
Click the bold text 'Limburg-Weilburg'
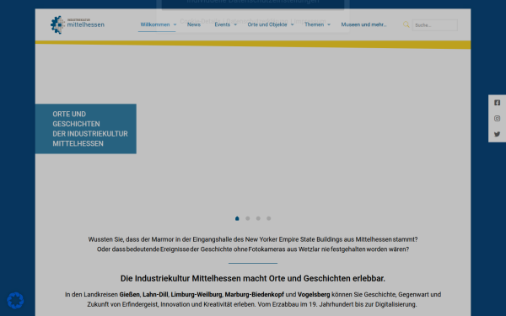[x=196, y=294]
